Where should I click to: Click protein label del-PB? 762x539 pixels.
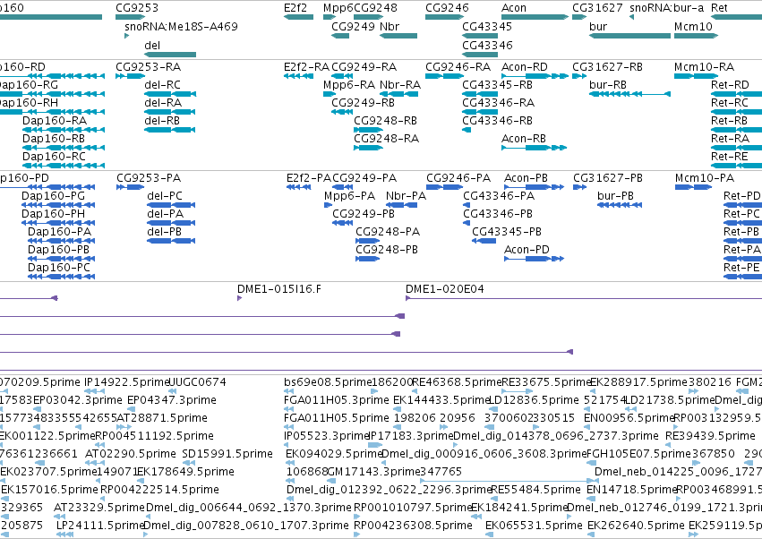[164, 232]
